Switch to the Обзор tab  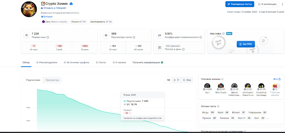(x=26, y=62)
